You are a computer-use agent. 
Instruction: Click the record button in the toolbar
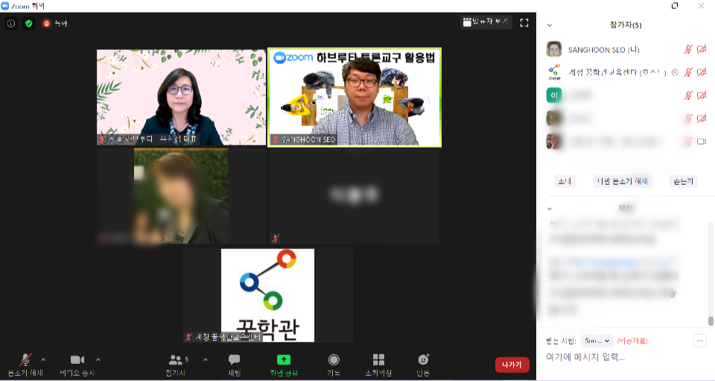(334, 365)
